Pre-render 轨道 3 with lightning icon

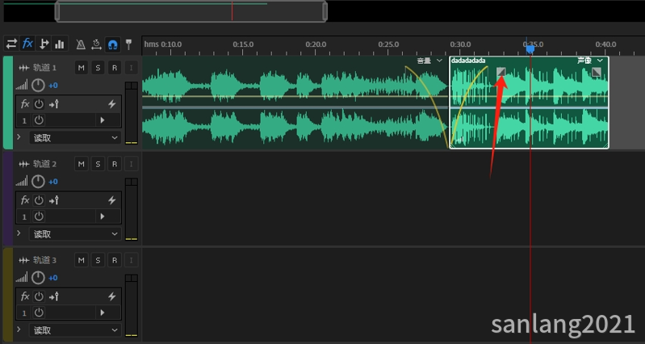click(x=112, y=296)
